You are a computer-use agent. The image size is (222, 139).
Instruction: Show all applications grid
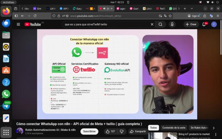click(x=6, y=132)
